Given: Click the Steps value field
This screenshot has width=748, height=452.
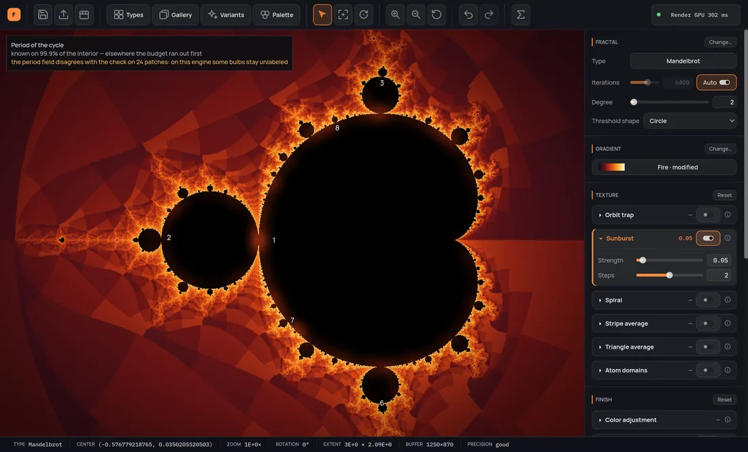Looking at the screenshot, I should click(719, 276).
